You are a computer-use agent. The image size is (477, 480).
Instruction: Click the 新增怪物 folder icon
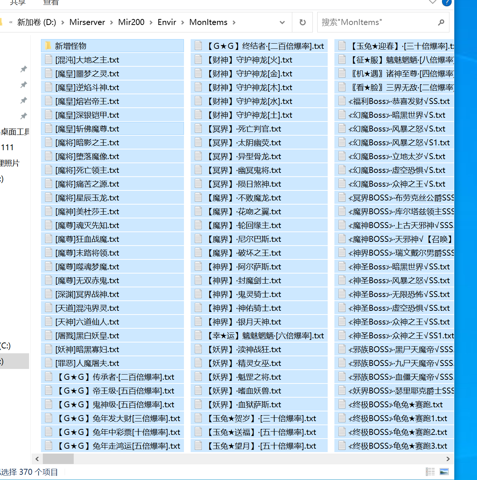(48, 46)
